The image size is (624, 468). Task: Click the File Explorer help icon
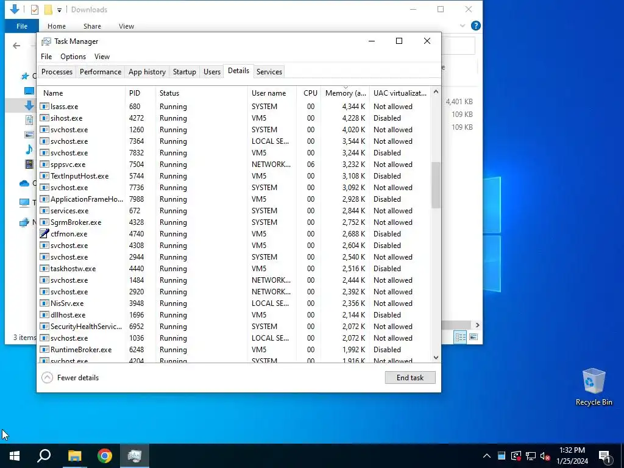click(x=475, y=26)
